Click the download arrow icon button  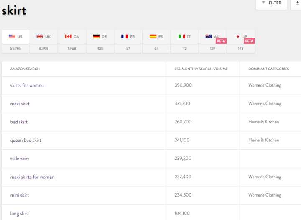click(297, 3)
